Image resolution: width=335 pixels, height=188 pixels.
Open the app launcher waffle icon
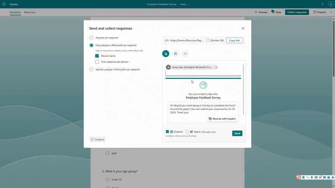click(x=4, y=4)
